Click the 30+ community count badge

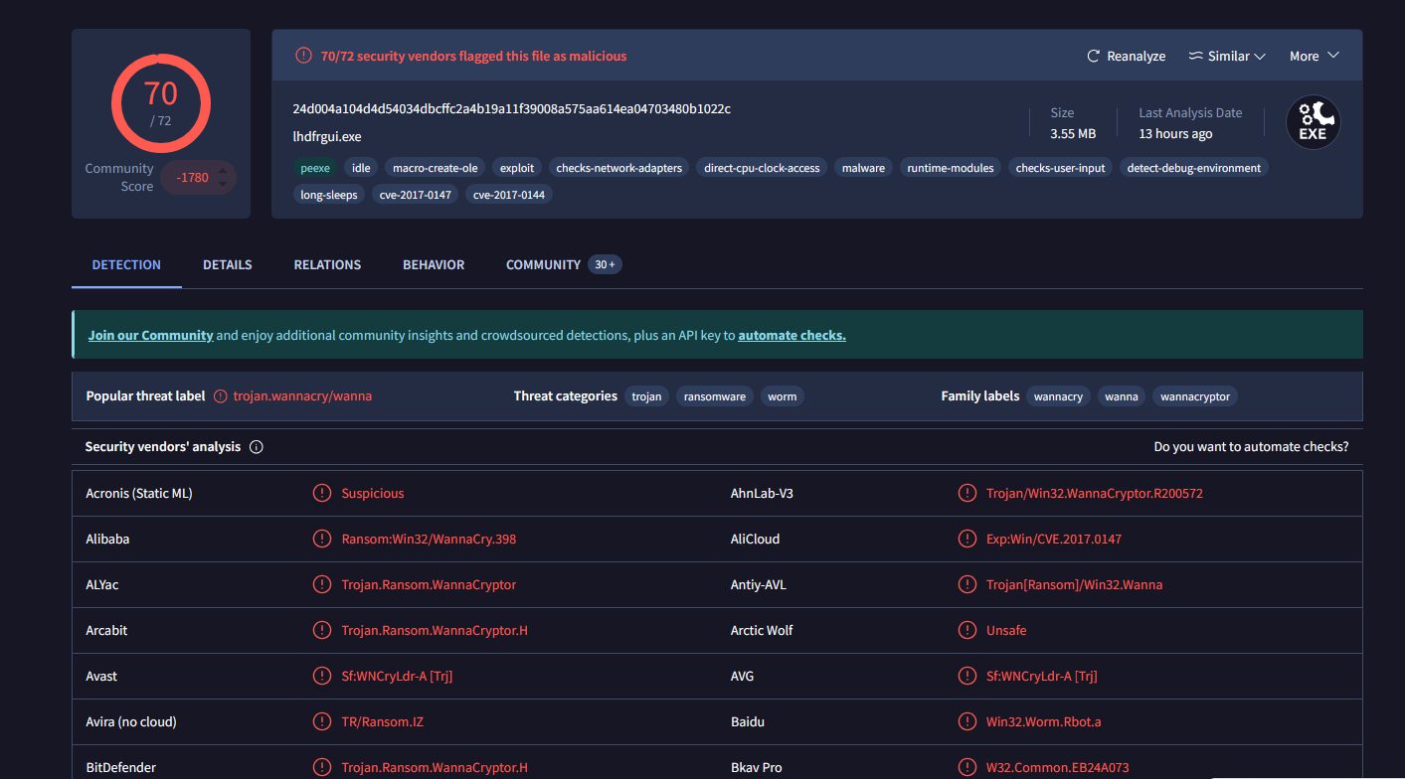605,264
